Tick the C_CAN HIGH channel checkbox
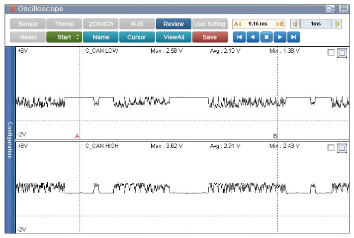This screenshot has height=238, width=354. 331,147
